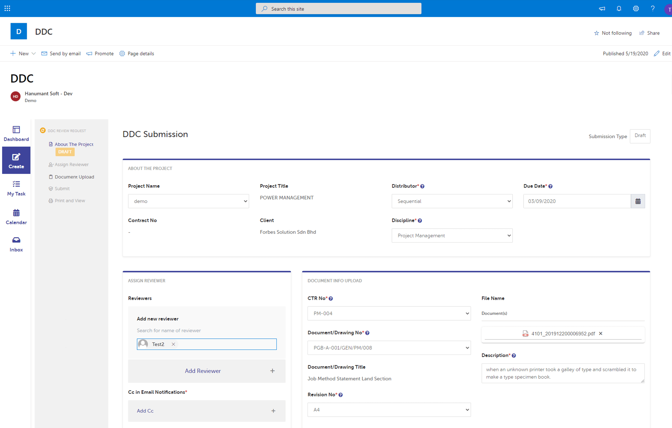Click Send by email
672x428 pixels.
pyautogui.click(x=61, y=54)
